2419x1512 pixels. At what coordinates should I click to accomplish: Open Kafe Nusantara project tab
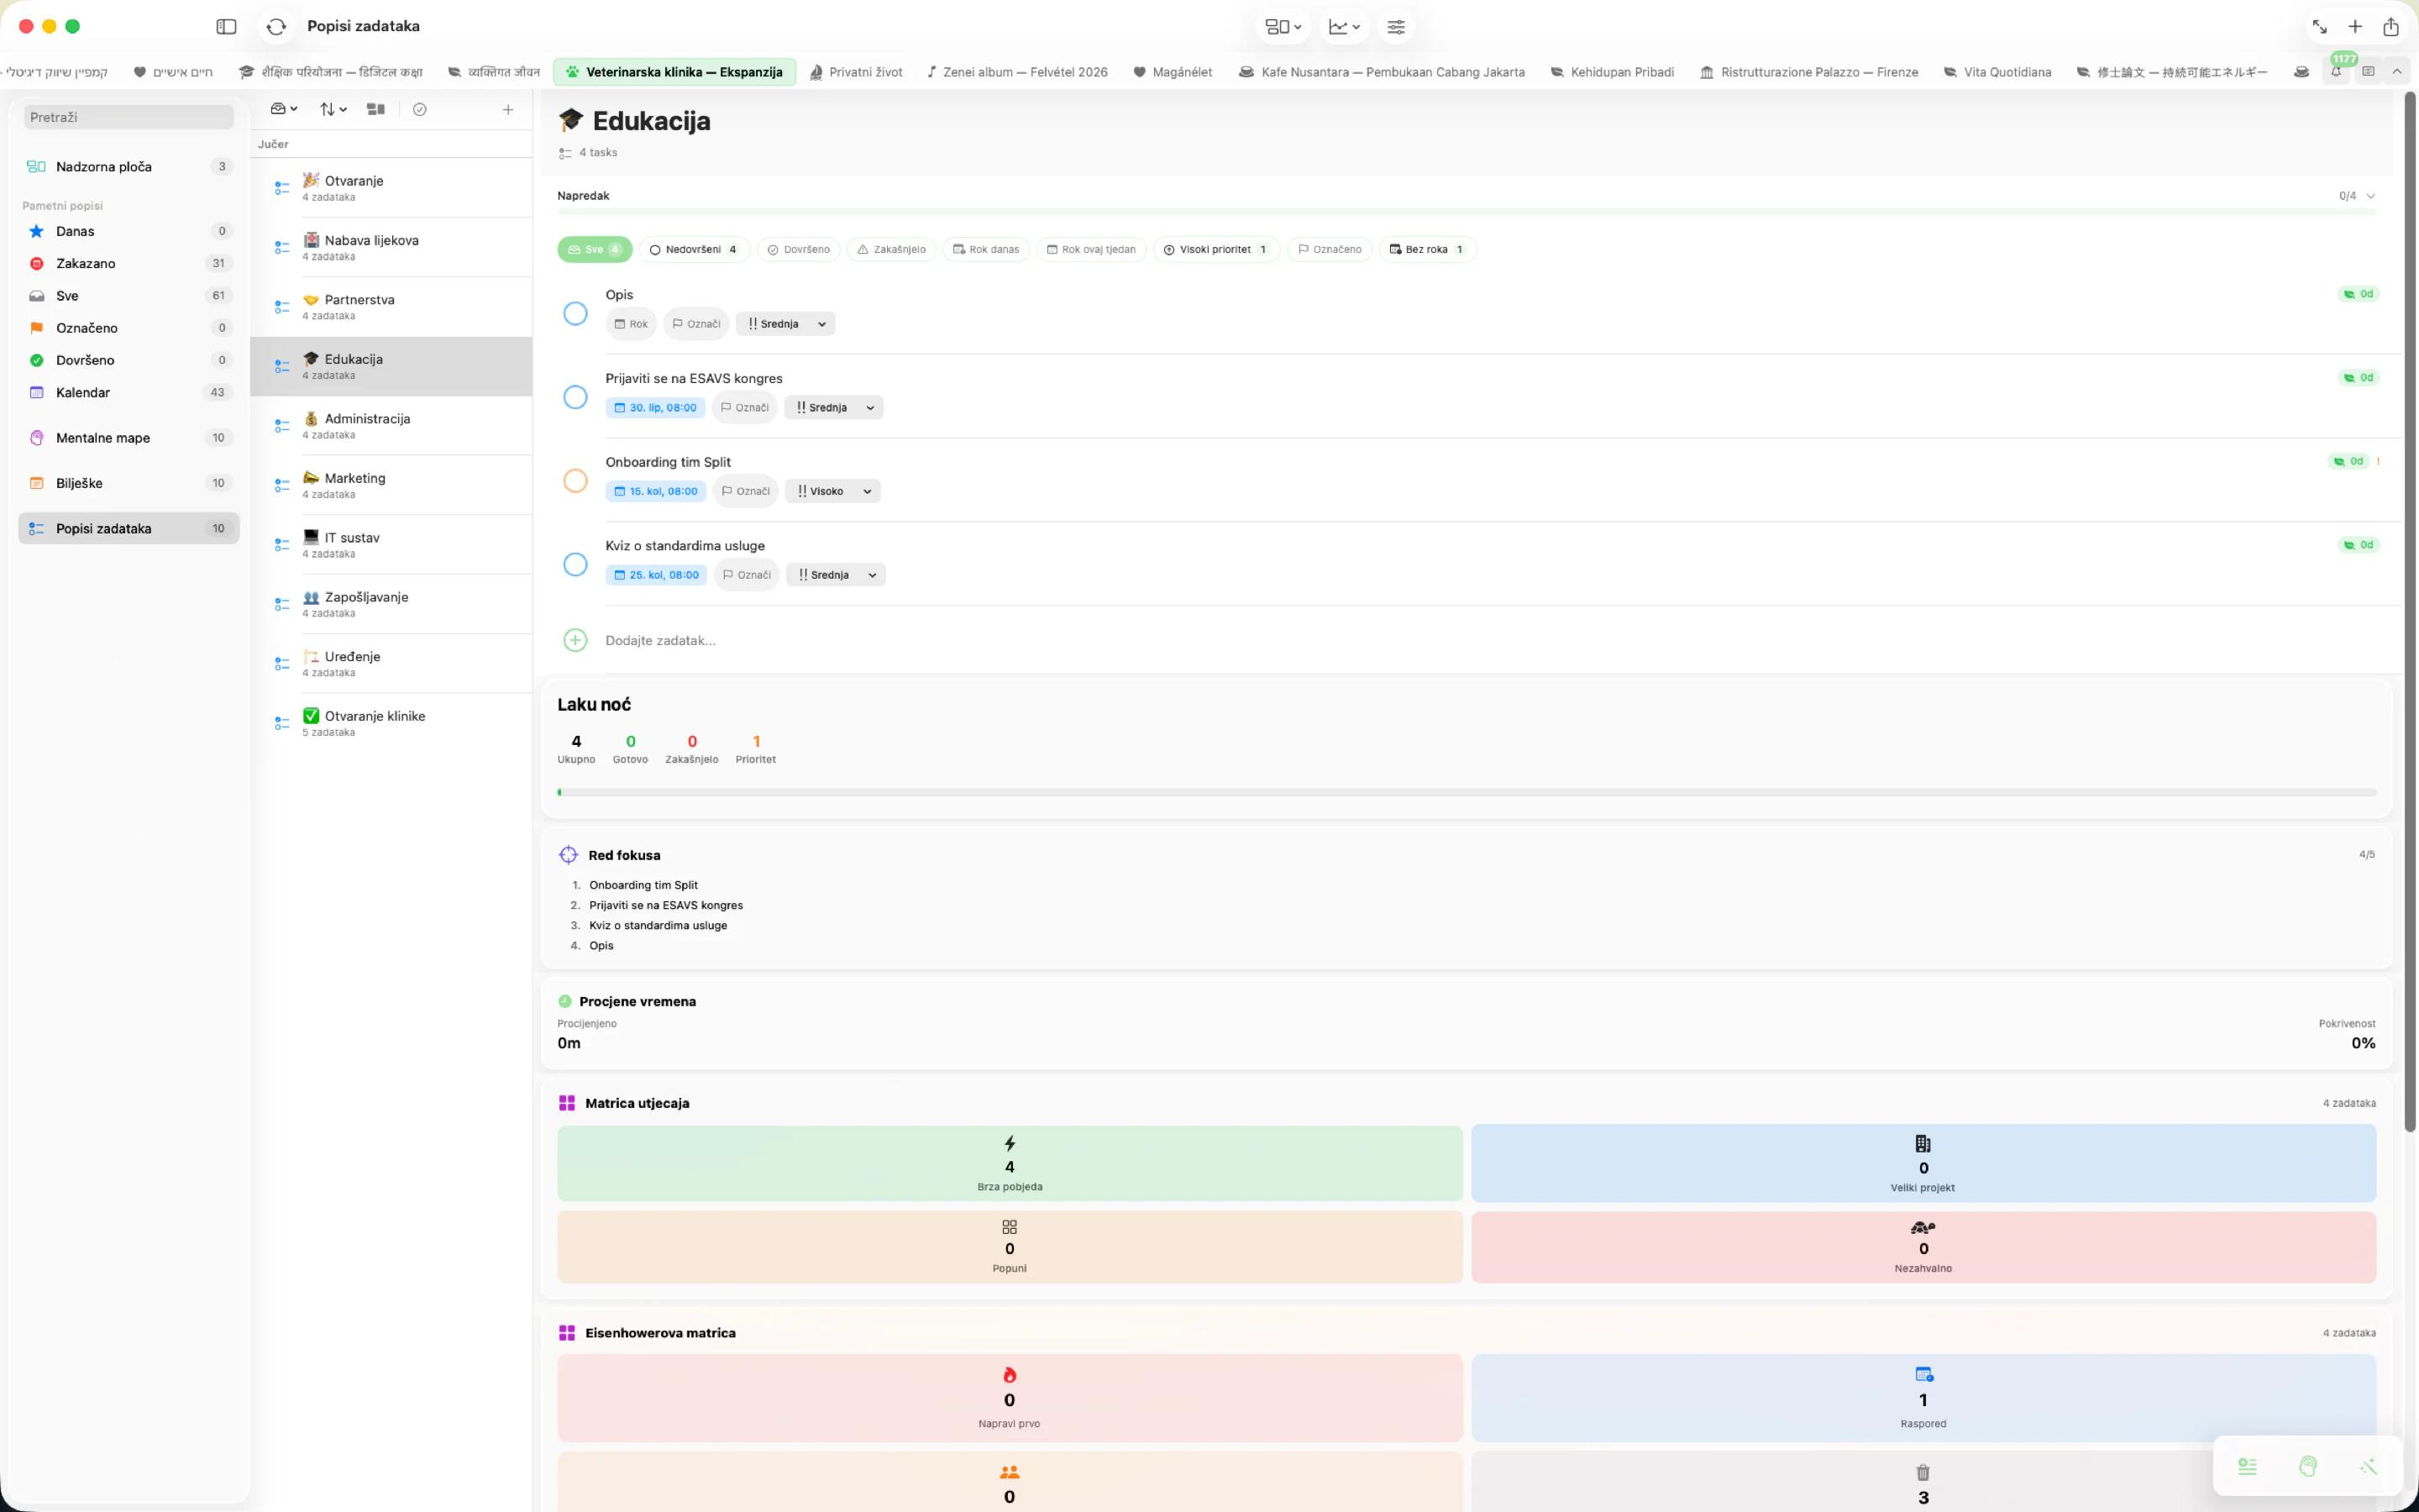1382,72
